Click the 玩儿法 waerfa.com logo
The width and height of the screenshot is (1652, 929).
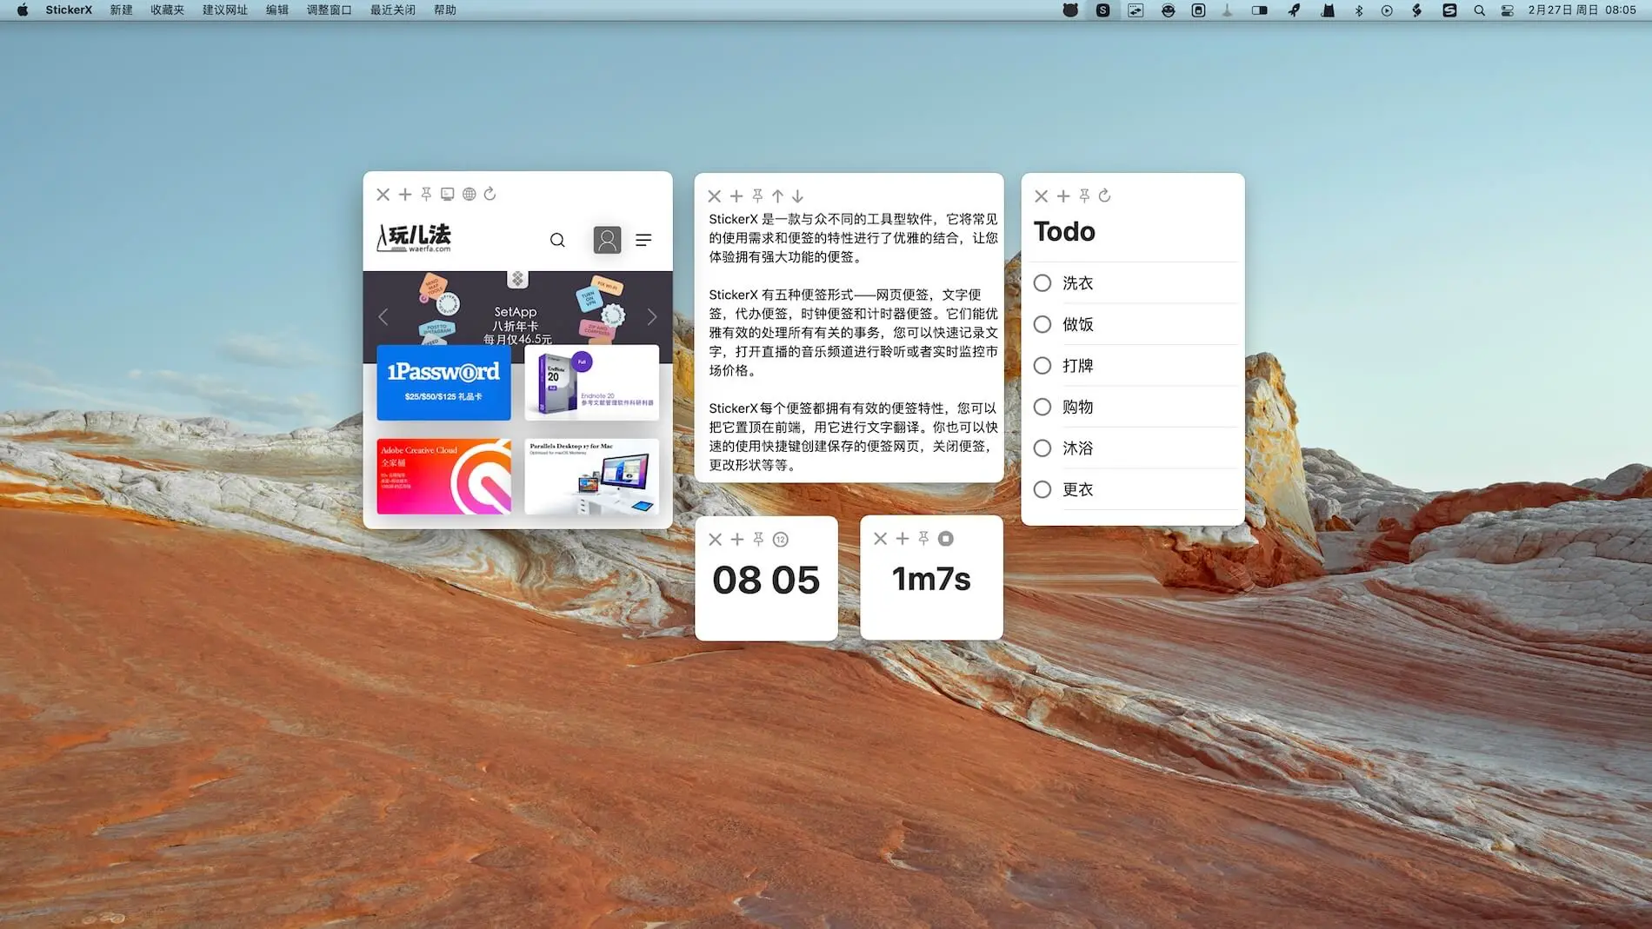pos(414,237)
